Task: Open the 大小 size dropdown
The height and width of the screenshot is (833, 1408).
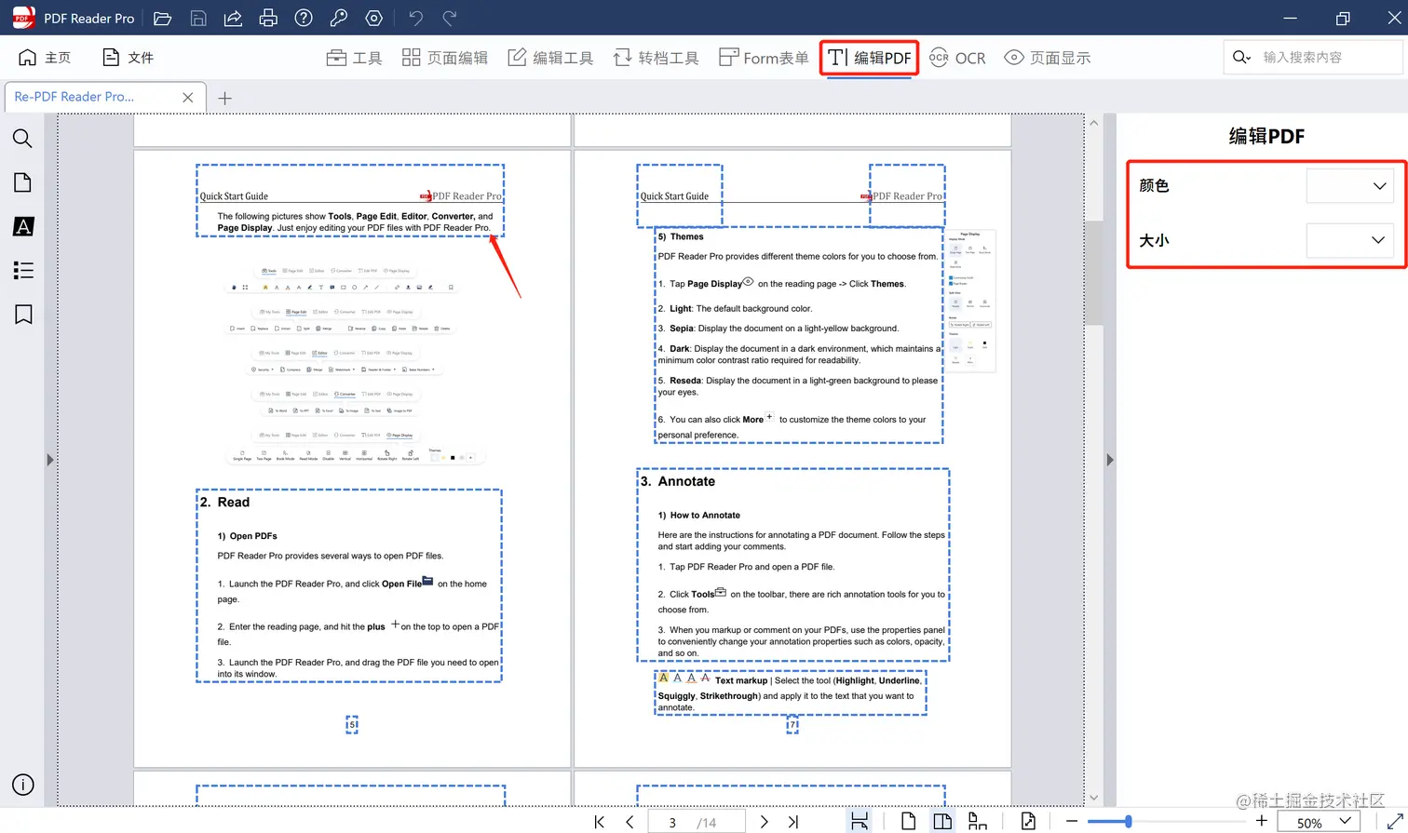Action: [x=1350, y=240]
